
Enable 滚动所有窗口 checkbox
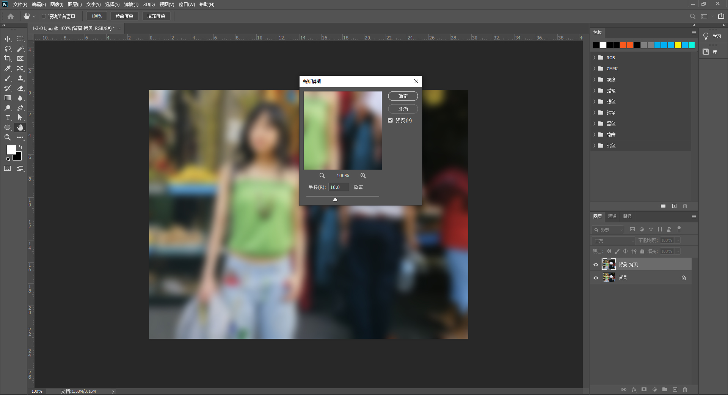click(x=44, y=16)
